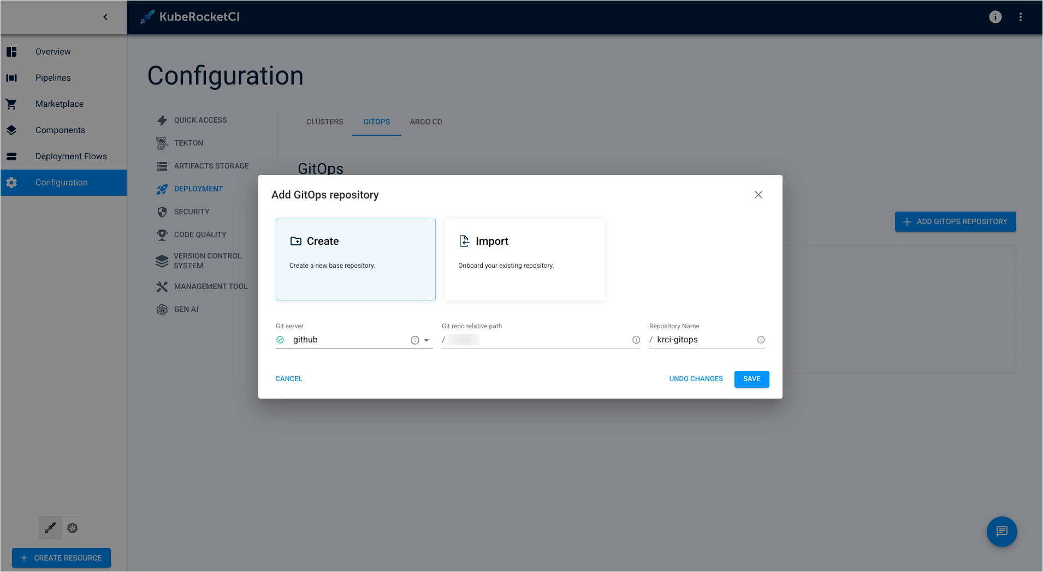The width and height of the screenshot is (1043, 572).
Task: Open the Management Tool section
Action: click(x=210, y=286)
